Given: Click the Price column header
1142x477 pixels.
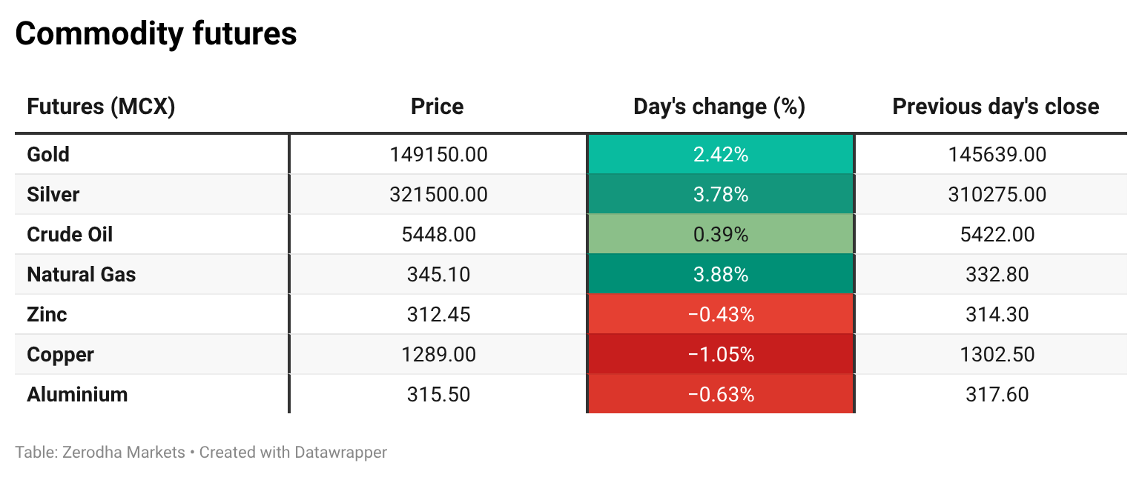Looking at the screenshot, I should point(438,107).
